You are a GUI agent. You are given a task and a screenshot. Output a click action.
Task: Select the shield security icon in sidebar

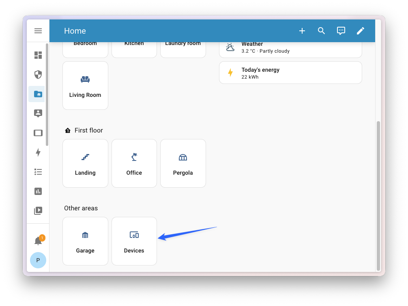(38, 75)
